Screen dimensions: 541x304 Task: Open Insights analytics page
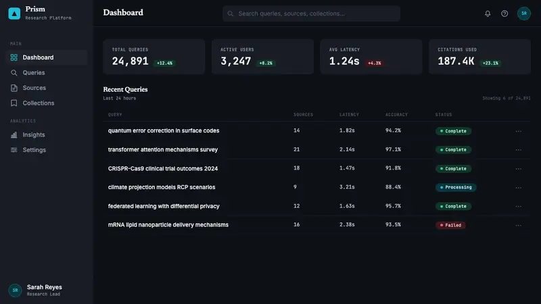pyautogui.click(x=47, y=134)
